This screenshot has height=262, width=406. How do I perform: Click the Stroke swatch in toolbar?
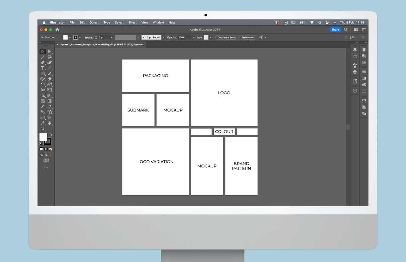click(x=47, y=141)
